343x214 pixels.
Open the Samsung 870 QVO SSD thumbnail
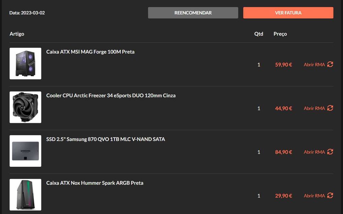point(25,151)
